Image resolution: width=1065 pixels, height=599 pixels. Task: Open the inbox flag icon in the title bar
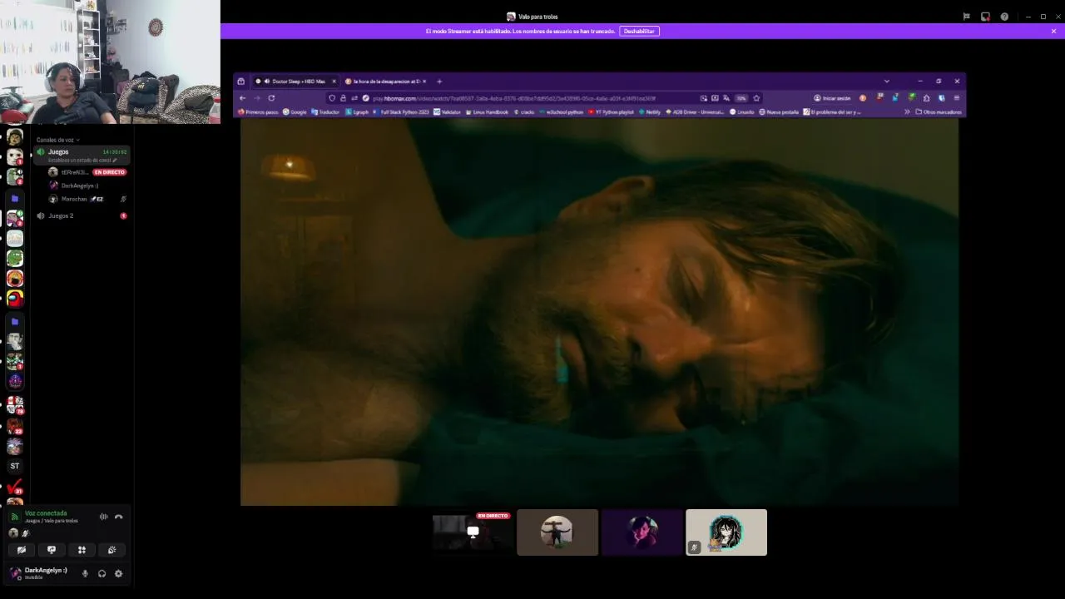coord(966,17)
